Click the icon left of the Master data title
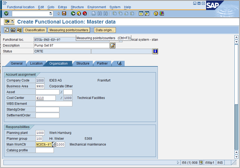This screenshot has width=240, height=168. point(7,22)
